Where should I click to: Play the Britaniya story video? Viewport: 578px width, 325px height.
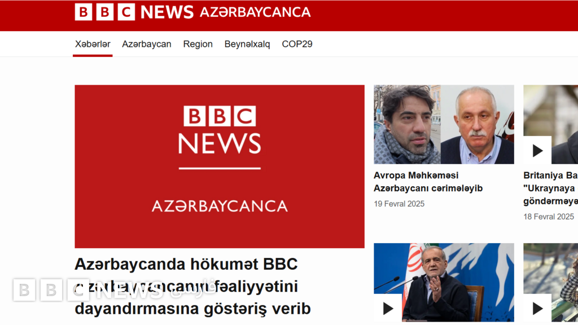537,151
